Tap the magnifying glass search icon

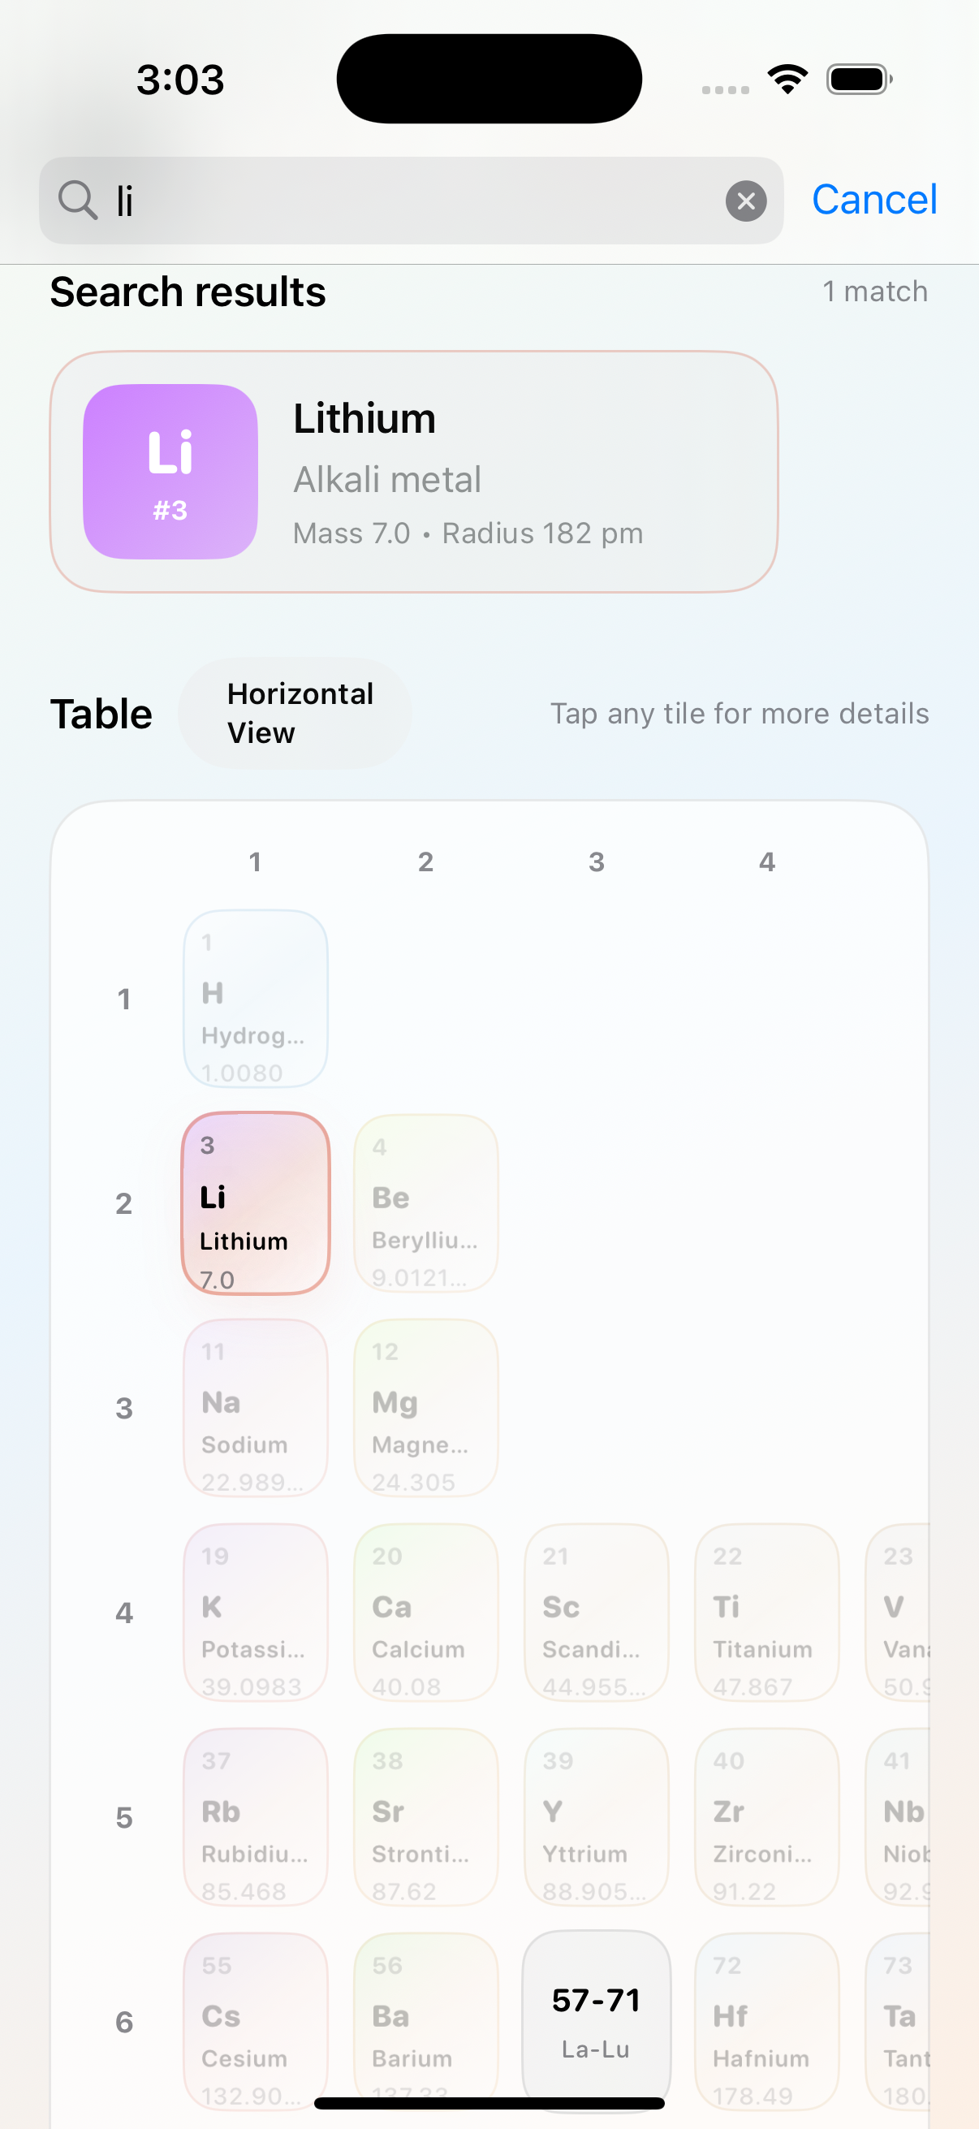pos(78,201)
